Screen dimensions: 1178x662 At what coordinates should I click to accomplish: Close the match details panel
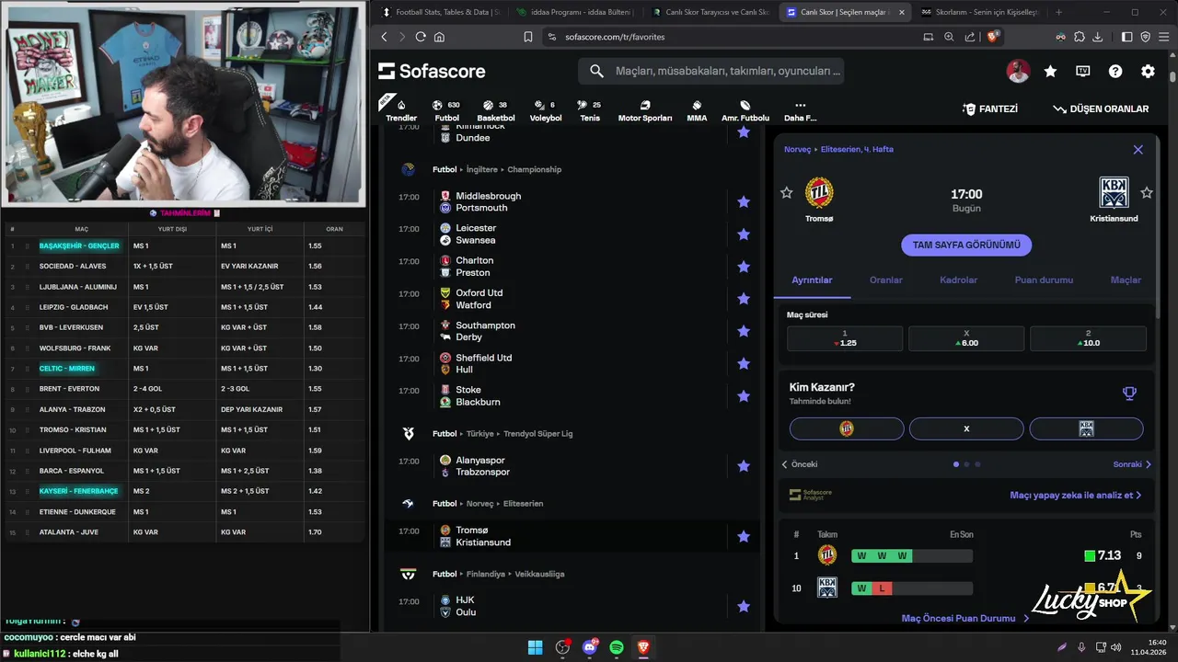coord(1138,150)
